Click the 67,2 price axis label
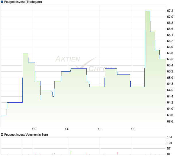This screenshot has height=157, width=178. (x=170, y=11)
